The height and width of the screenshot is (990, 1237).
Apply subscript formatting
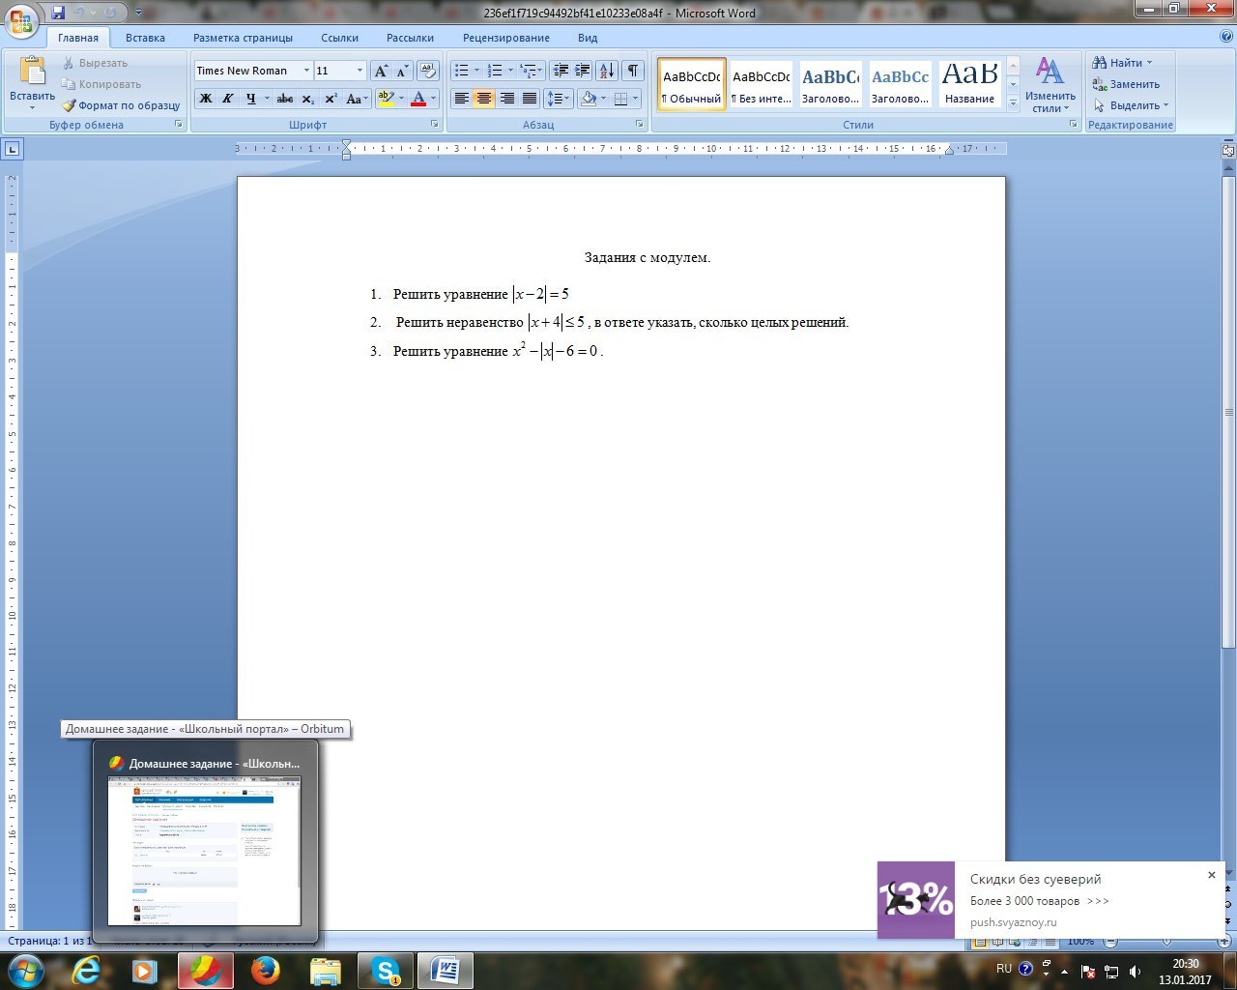pyautogui.click(x=307, y=99)
